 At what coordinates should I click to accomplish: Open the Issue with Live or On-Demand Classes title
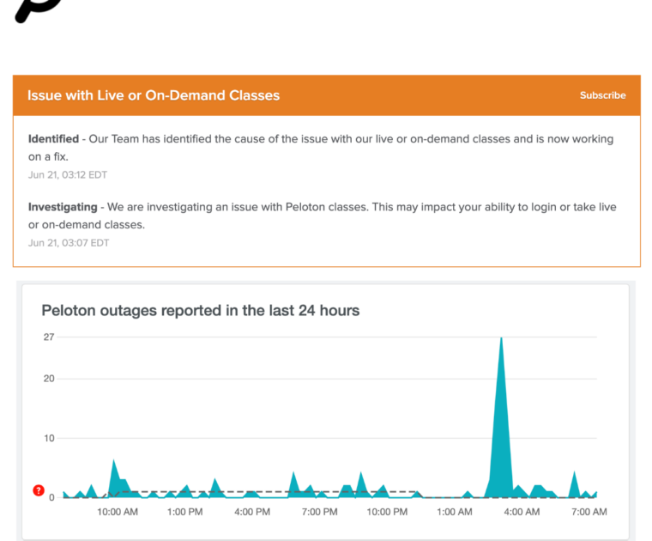coord(154,95)
